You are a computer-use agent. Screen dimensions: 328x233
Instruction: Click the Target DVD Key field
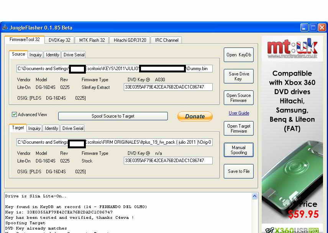point(168,161)
